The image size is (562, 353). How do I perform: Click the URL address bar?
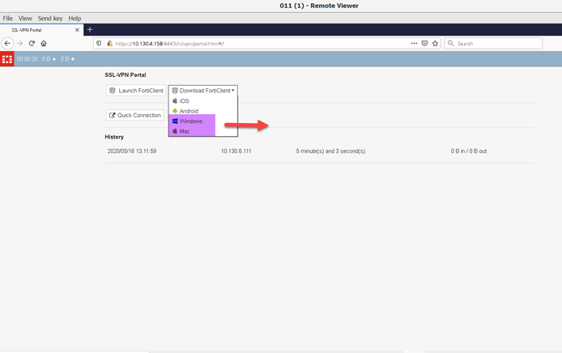[x=259, y=44]
